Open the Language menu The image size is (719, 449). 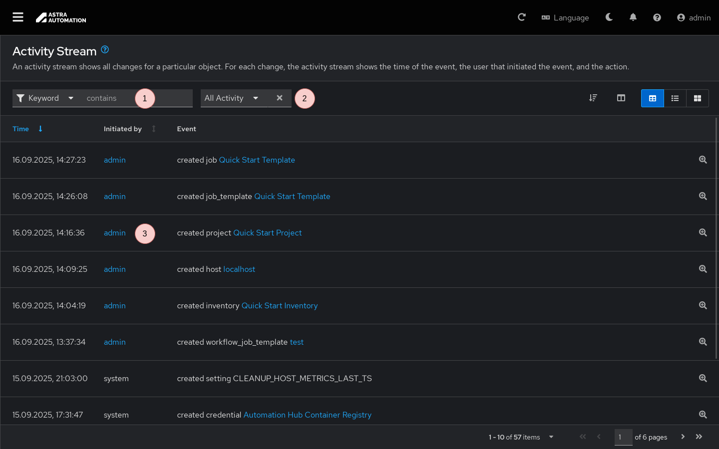click(x=565, y=17)
